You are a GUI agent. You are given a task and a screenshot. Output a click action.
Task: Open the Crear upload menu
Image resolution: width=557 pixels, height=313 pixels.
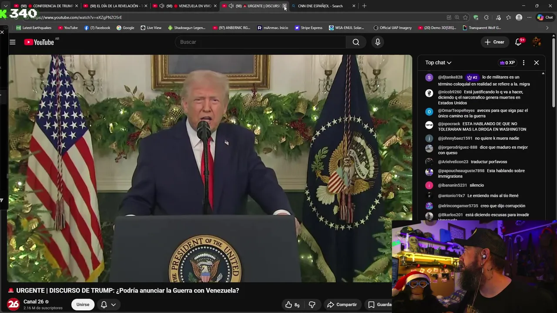click(495, 42)
